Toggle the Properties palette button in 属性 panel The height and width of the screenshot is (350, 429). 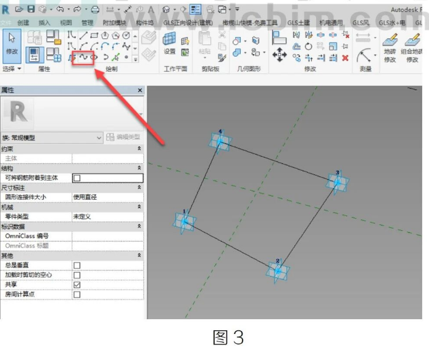pos(35,55)
